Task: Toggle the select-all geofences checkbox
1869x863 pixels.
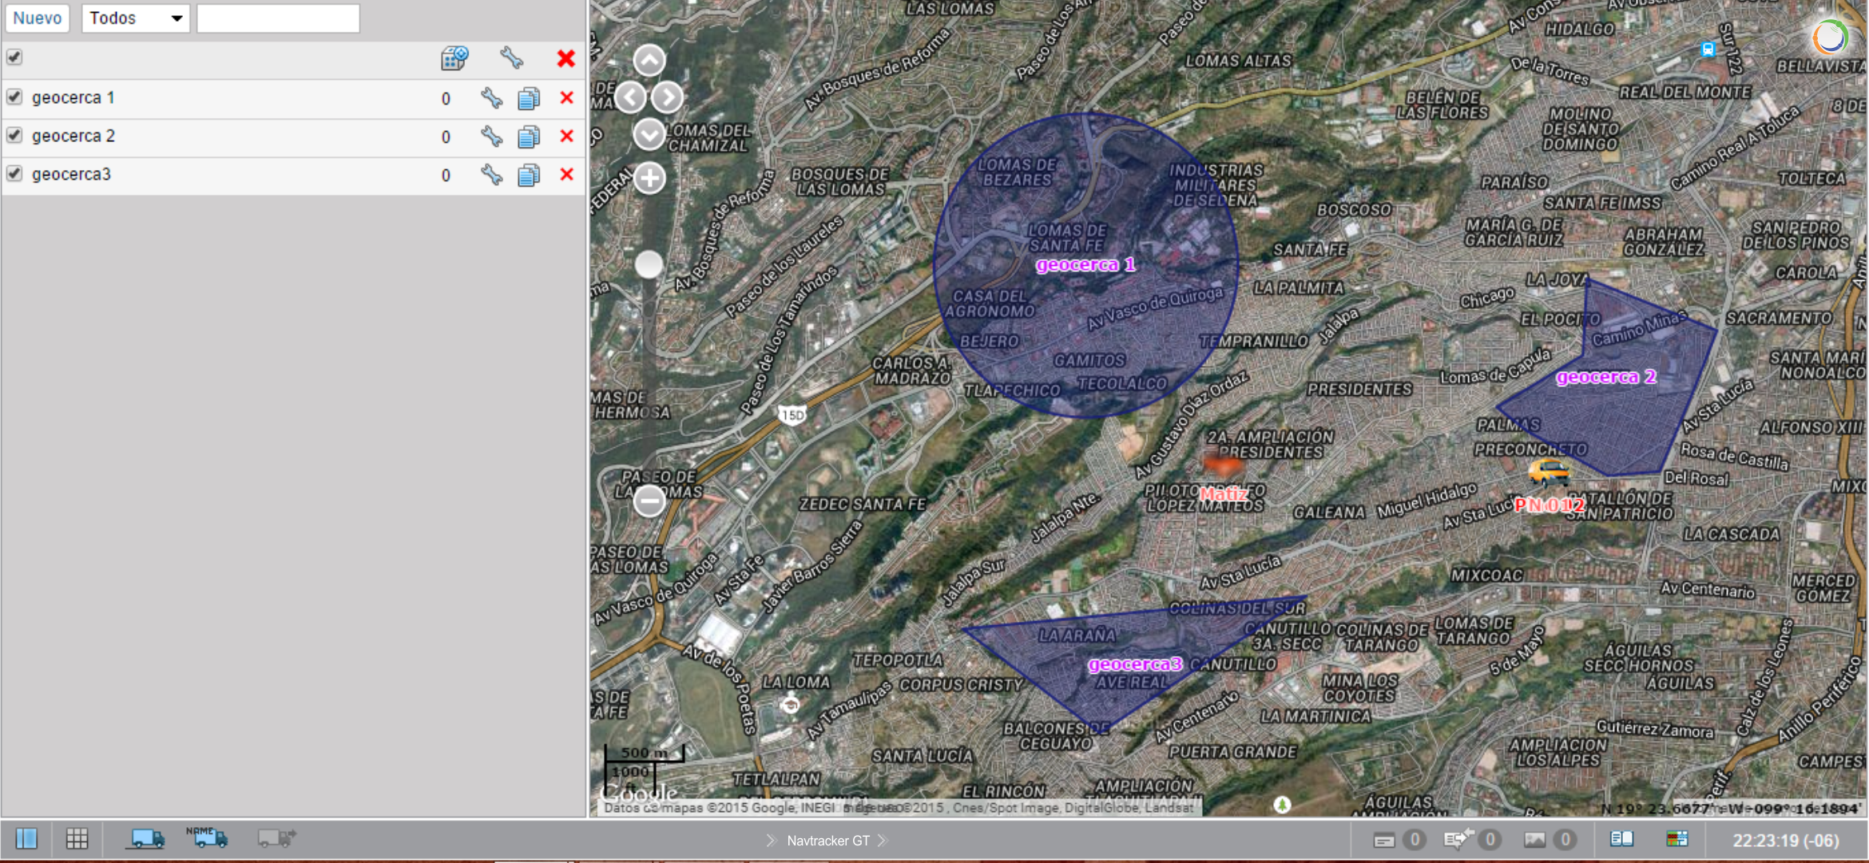Action: [x=14, y=57]
